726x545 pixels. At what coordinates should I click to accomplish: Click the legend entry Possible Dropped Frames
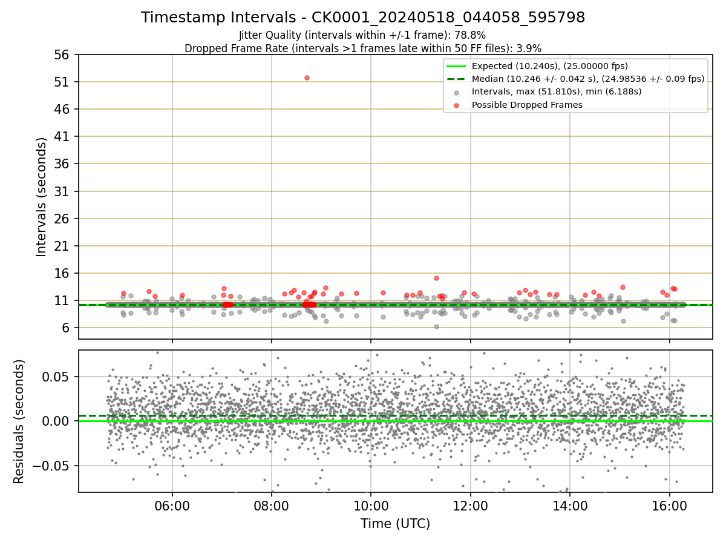[x=527, y=105]
